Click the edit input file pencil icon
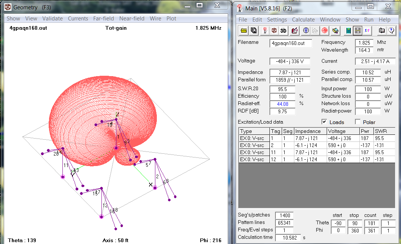Viewport: 401px width, 244px height. click(x=295, y=31)
